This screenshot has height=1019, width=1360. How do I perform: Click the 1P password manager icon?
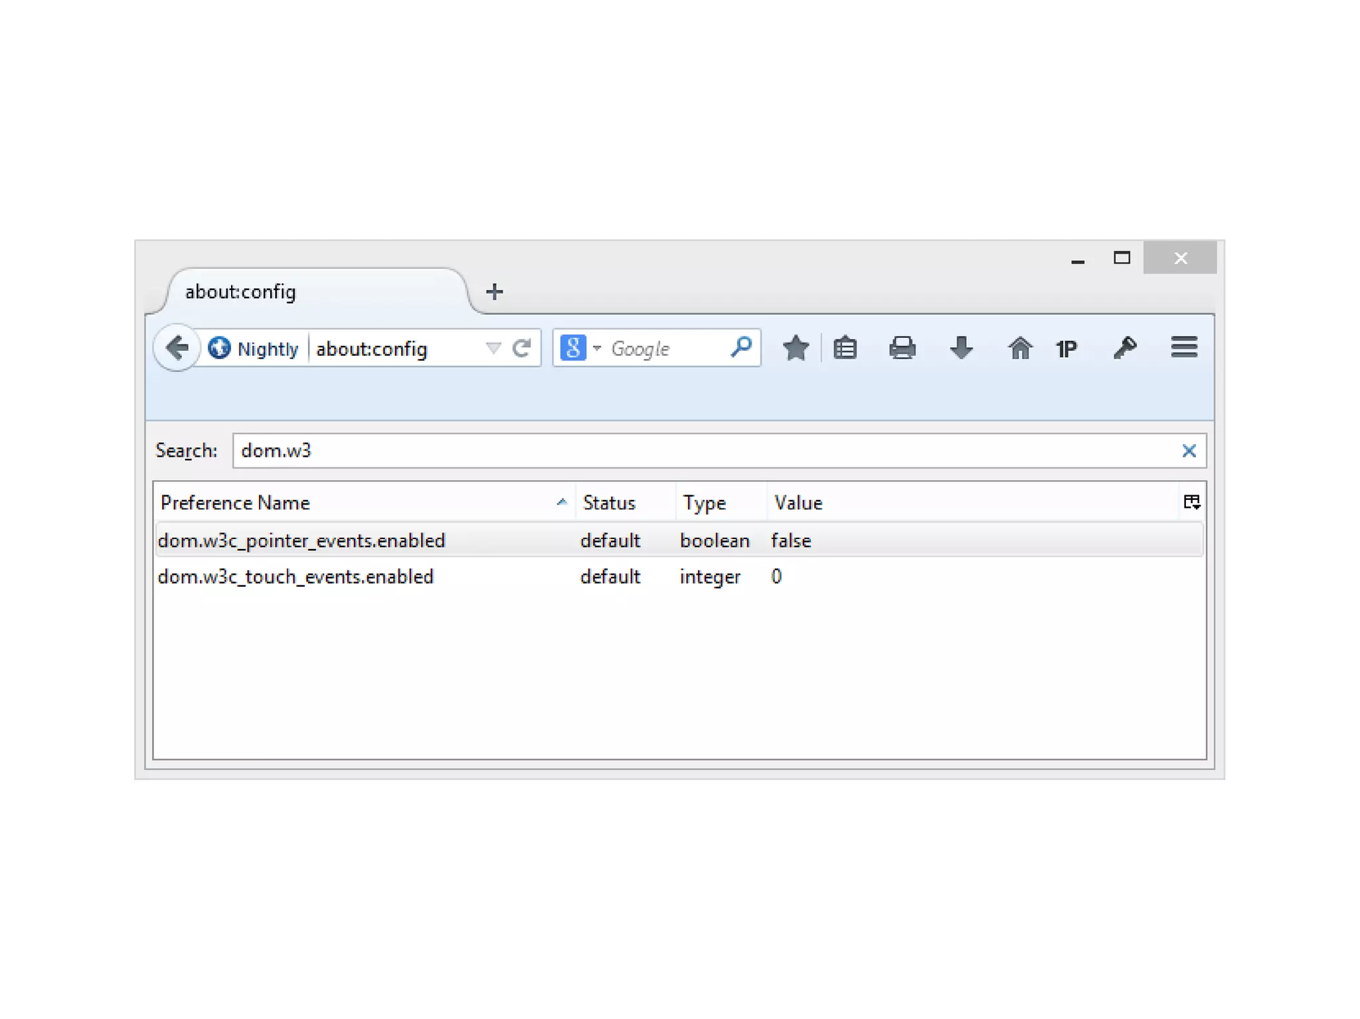point(1066,349)
